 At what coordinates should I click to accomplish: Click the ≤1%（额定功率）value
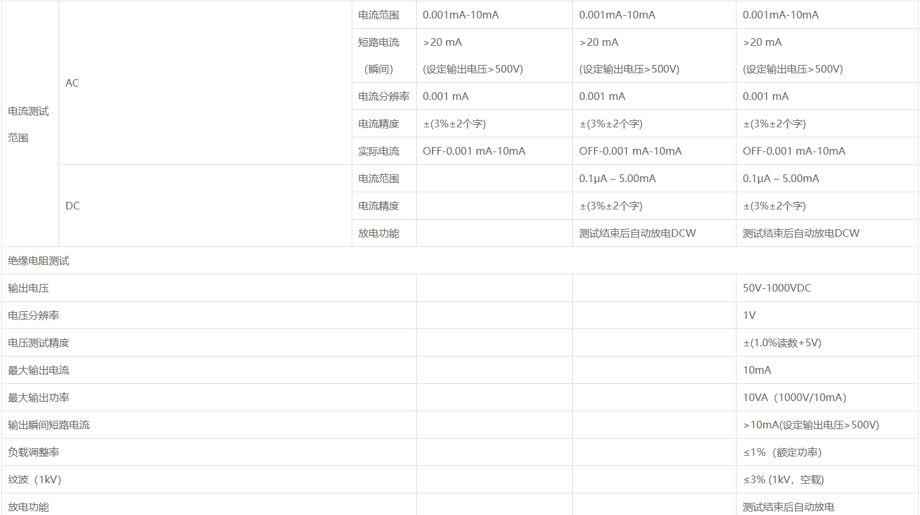(x=782, y=452)
